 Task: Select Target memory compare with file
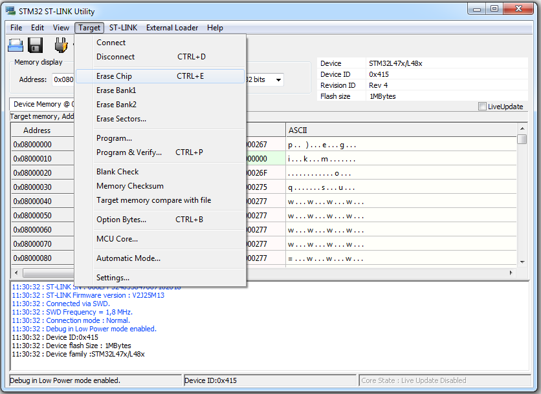(160, 200)
